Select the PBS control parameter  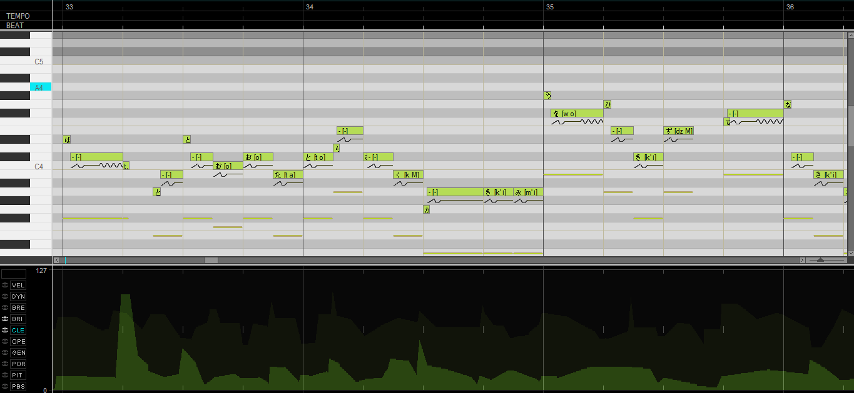point(18,386)
